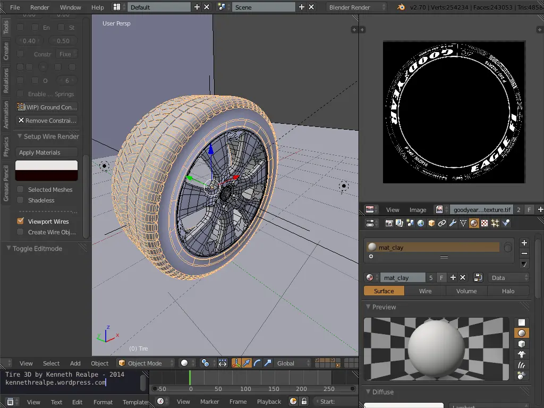Open the Object properties cube tab
The width and height of the screenshot is (544, 408).
pos(431,223)
